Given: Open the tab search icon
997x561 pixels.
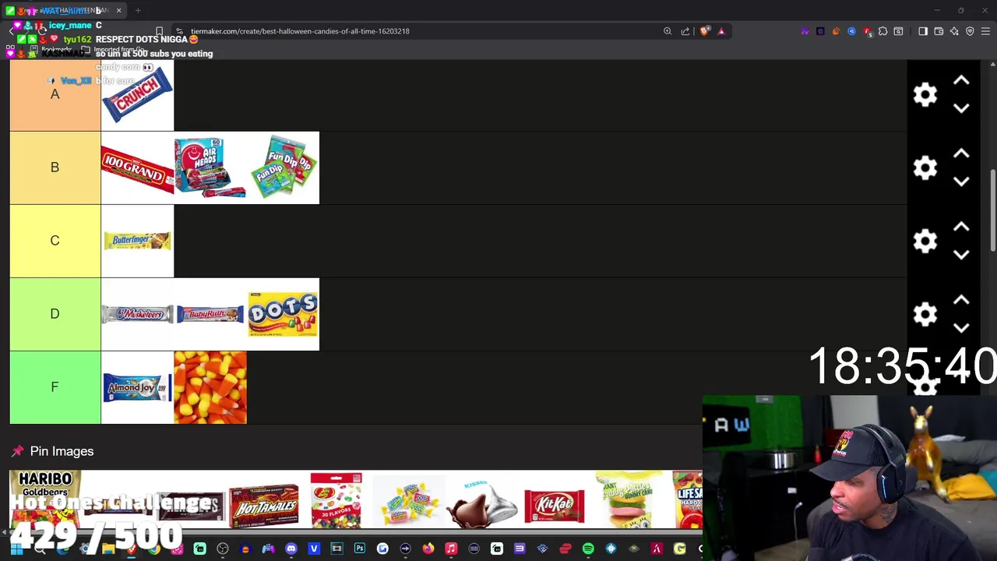Looking at the screenshot, I should click(x=898, y=31).
